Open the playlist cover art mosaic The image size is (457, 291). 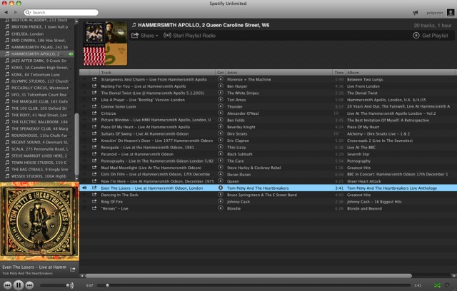pos(105,44)
